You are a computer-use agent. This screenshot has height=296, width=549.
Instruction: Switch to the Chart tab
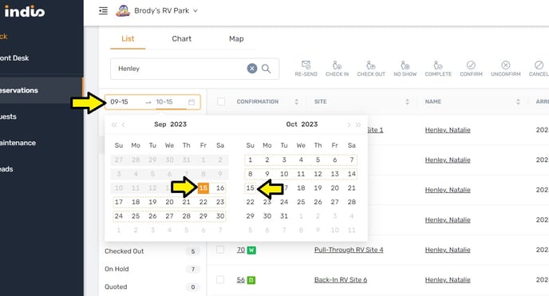(x=181, y=39)
